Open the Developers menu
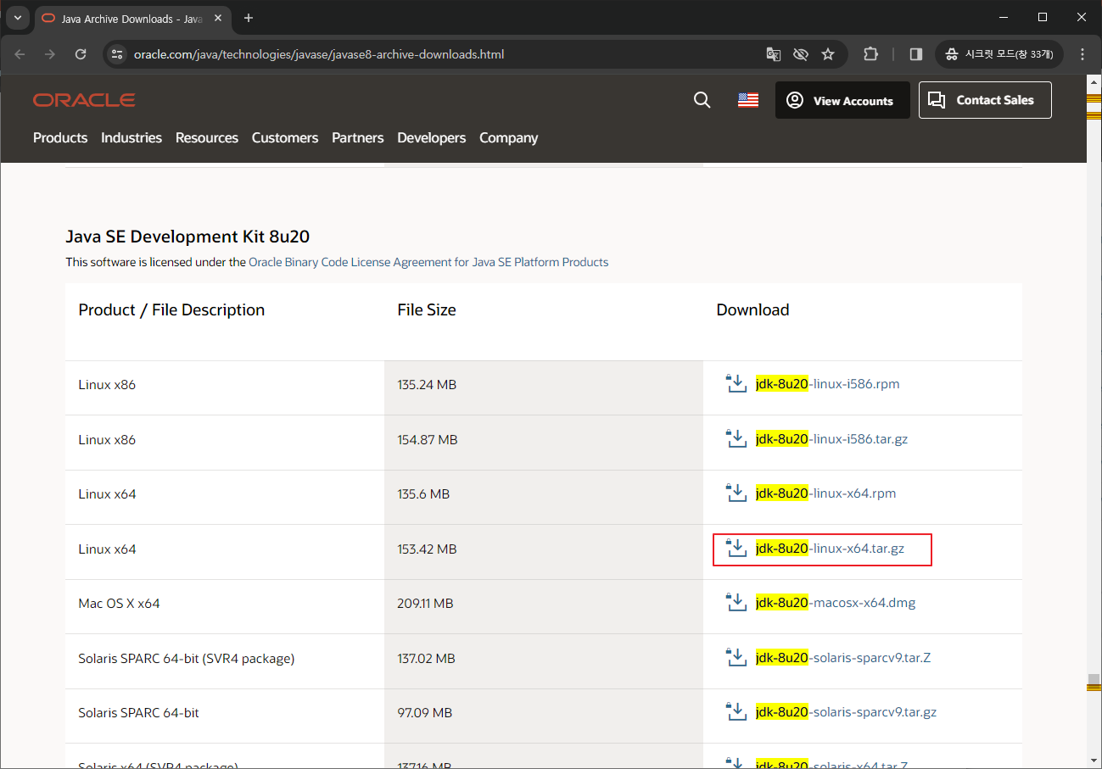This screenshot has height=769, width=1102. (432, 137)
